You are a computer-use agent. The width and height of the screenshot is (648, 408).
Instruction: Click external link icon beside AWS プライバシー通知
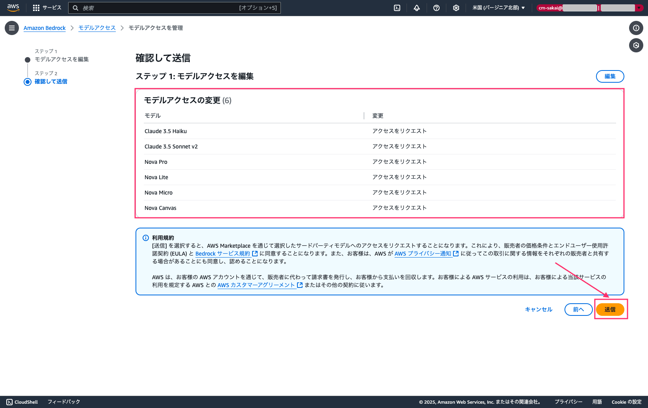[456, 254]
